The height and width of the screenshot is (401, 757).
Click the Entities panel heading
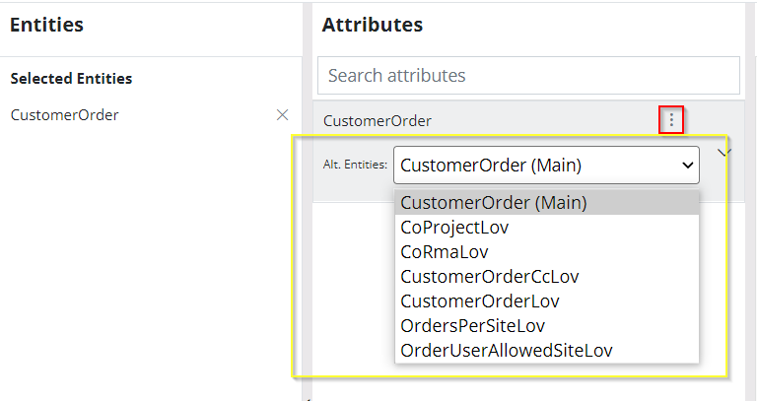coord(46,26)
